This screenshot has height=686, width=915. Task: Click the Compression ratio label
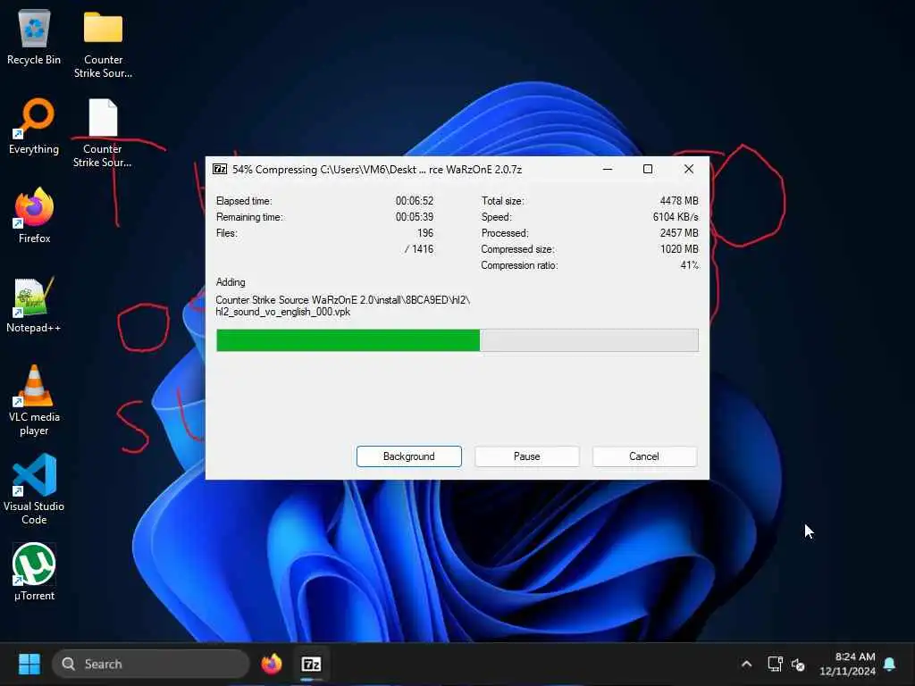click(519, 265)
